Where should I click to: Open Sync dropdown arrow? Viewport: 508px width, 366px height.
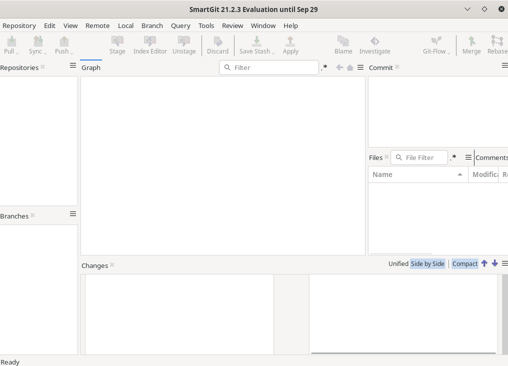45,53
